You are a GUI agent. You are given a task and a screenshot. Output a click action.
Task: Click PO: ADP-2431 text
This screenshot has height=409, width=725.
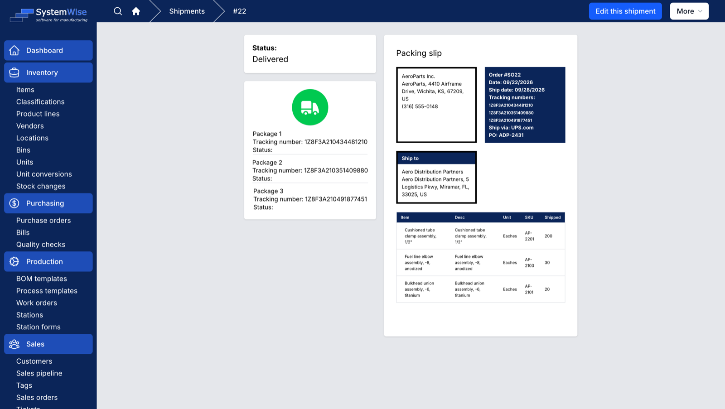pos(506,135)
